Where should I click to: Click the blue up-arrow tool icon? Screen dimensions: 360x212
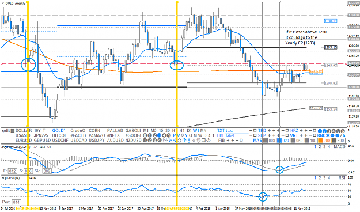click(x=184, y=141)
